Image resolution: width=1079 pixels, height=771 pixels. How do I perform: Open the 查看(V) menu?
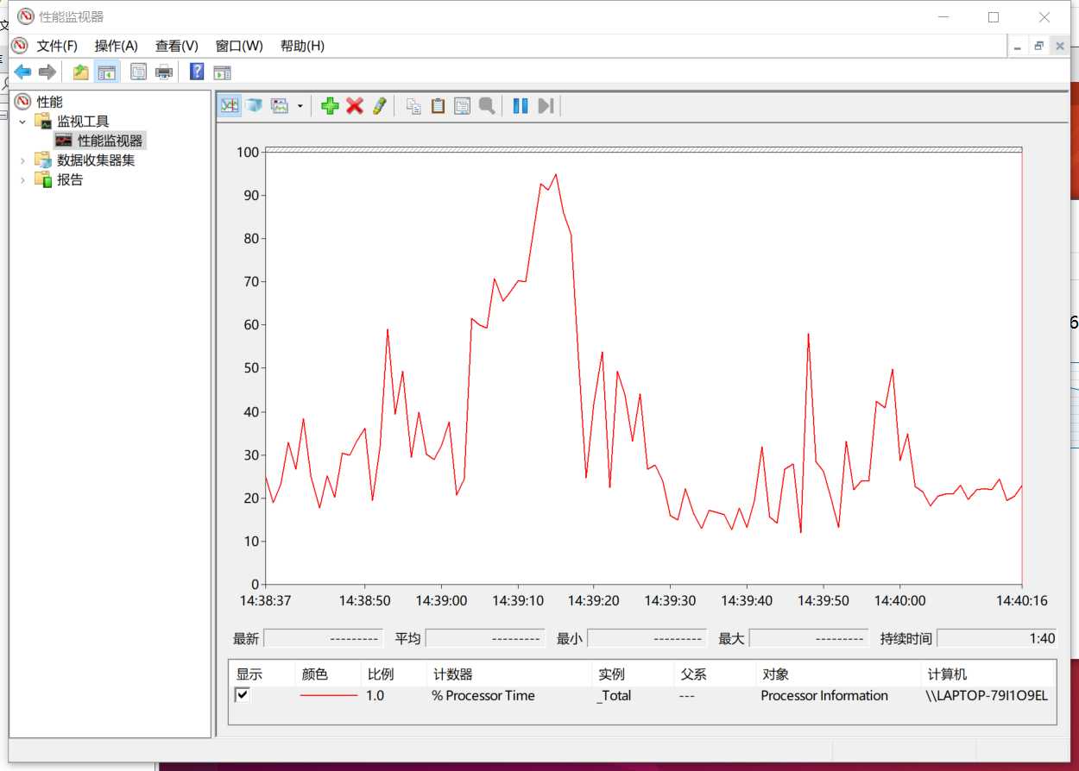click(177, 46)
